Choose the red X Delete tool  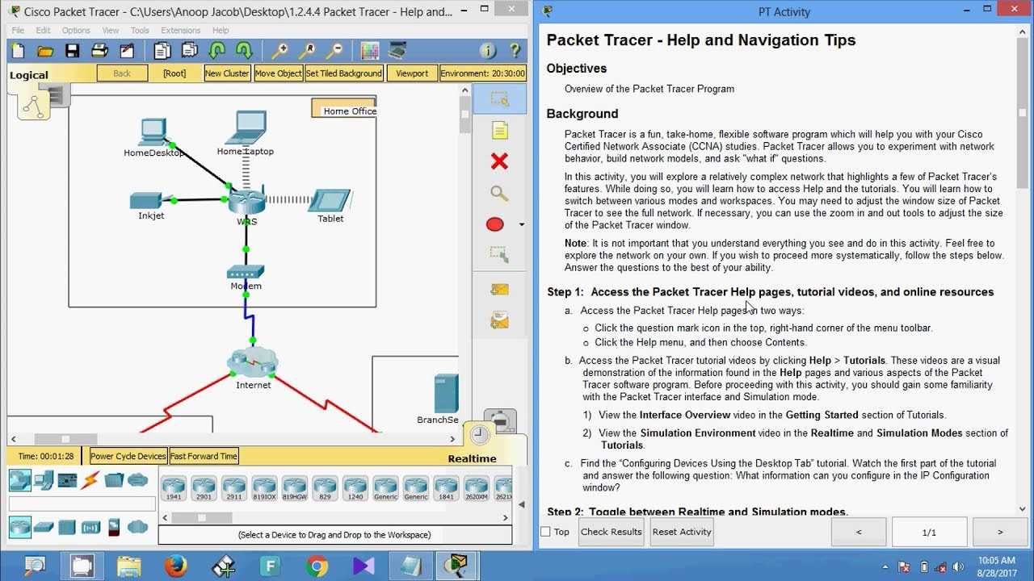coord(499,161)
